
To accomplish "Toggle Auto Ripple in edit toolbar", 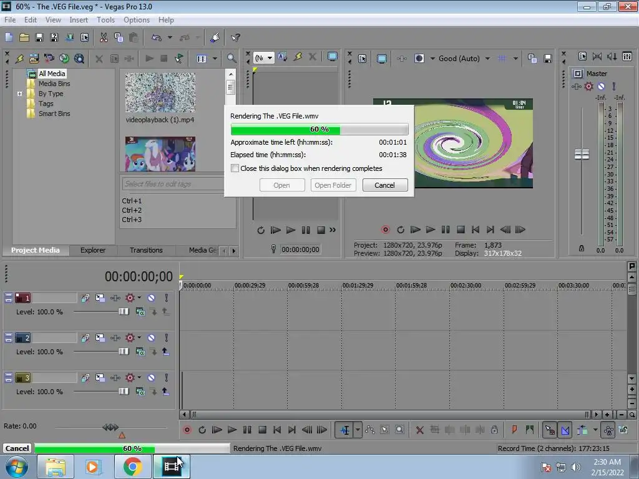I will pos(582,430).
